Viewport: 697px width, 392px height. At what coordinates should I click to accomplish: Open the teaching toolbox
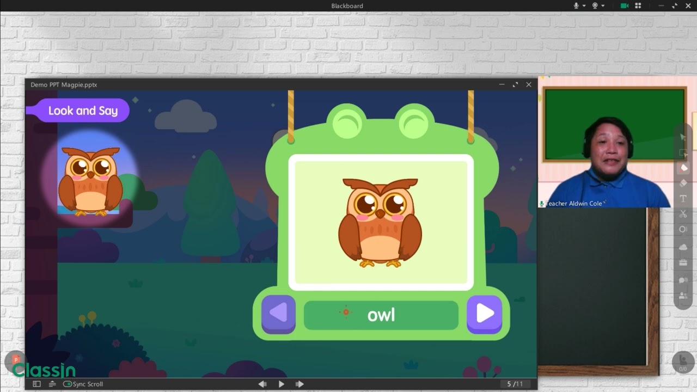coord(683,262)
